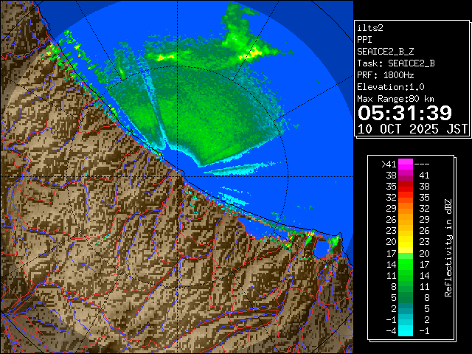Select the 'ilts2' site name label
Image resolution: width=472 pixels, height=354 pixels.
pos(371,28)
